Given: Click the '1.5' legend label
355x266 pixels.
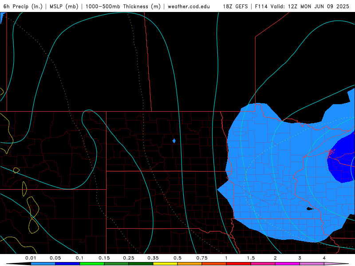Looking at the screenshot, I should (251, 258).
